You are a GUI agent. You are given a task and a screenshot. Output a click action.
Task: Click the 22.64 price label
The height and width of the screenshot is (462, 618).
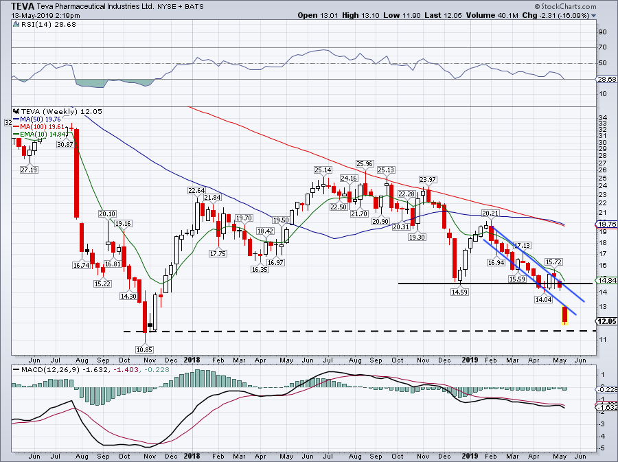point(196,190)
